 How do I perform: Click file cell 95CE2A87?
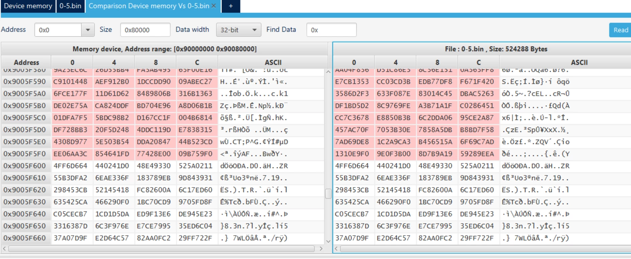[478, 118]
